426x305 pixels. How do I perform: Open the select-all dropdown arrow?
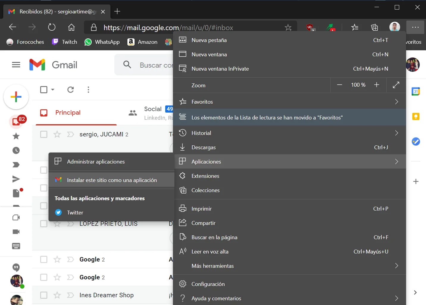point(53,90)
